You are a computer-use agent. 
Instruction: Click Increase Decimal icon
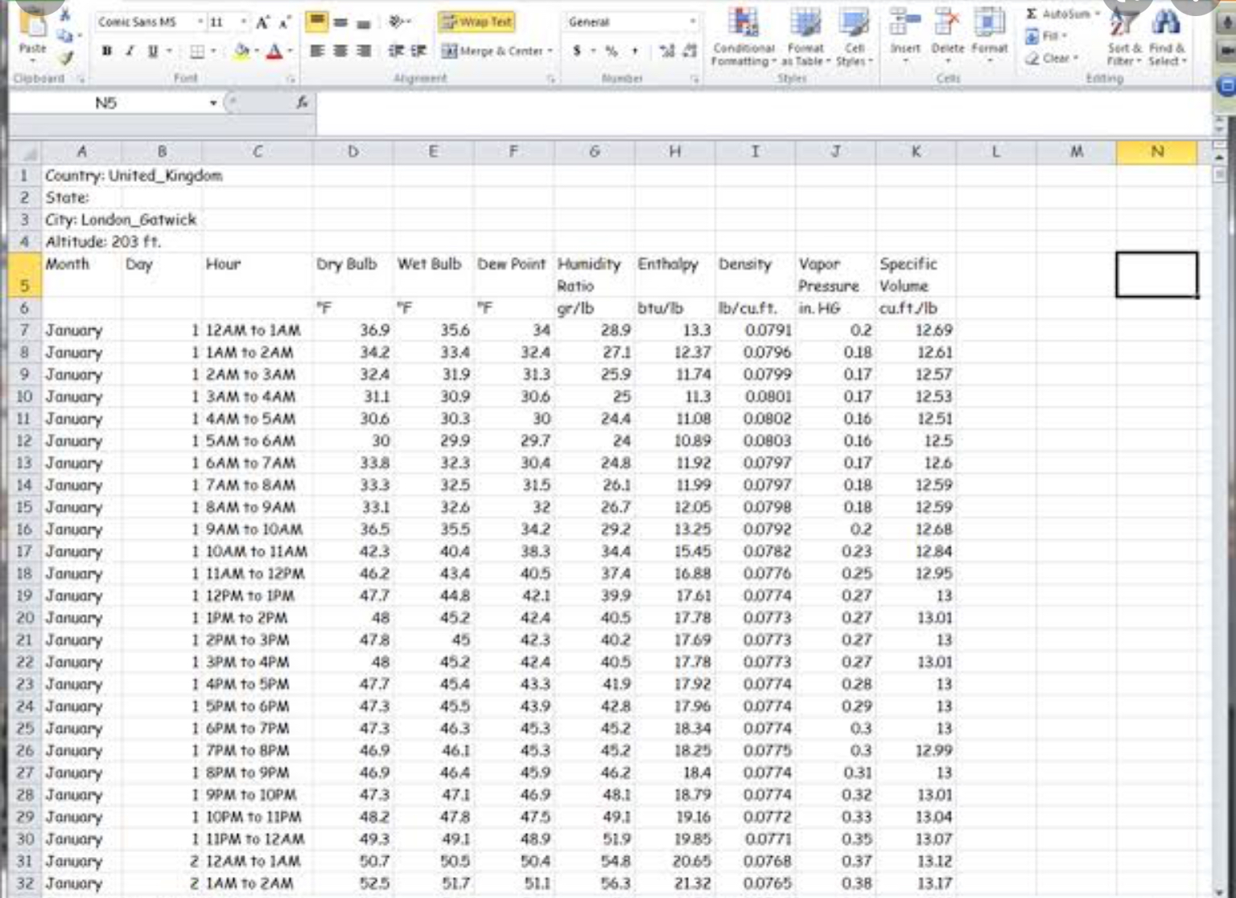pyautogui.click(x=666, y=51)
